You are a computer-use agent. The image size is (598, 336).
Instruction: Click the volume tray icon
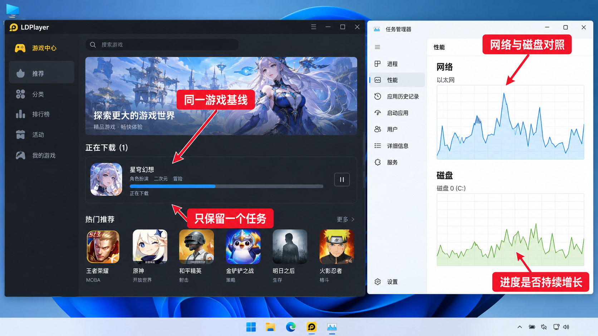point(566,327)
